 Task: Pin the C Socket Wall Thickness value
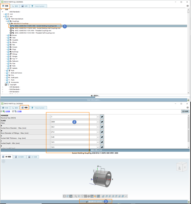(x=102, y=137)
